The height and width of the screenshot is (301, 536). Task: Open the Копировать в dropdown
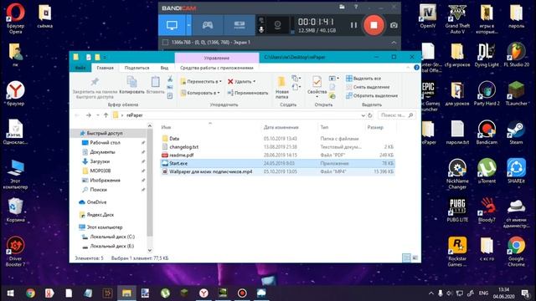pyautogui.click(x=200, y=93)
